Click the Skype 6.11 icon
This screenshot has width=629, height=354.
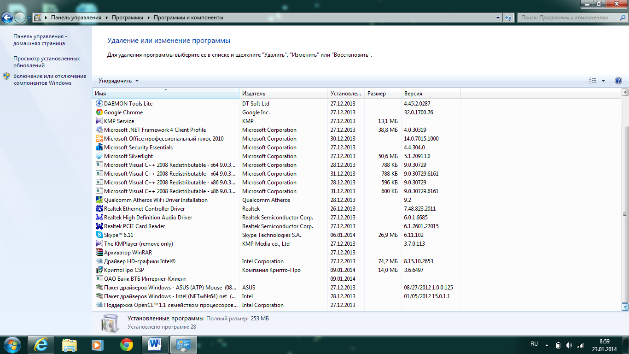(x=99, y=235)
